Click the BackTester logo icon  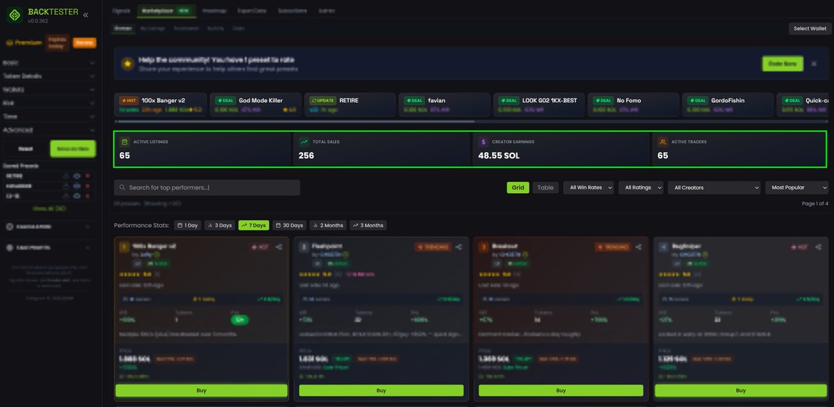pyautogui.click(x=15, y=14)
